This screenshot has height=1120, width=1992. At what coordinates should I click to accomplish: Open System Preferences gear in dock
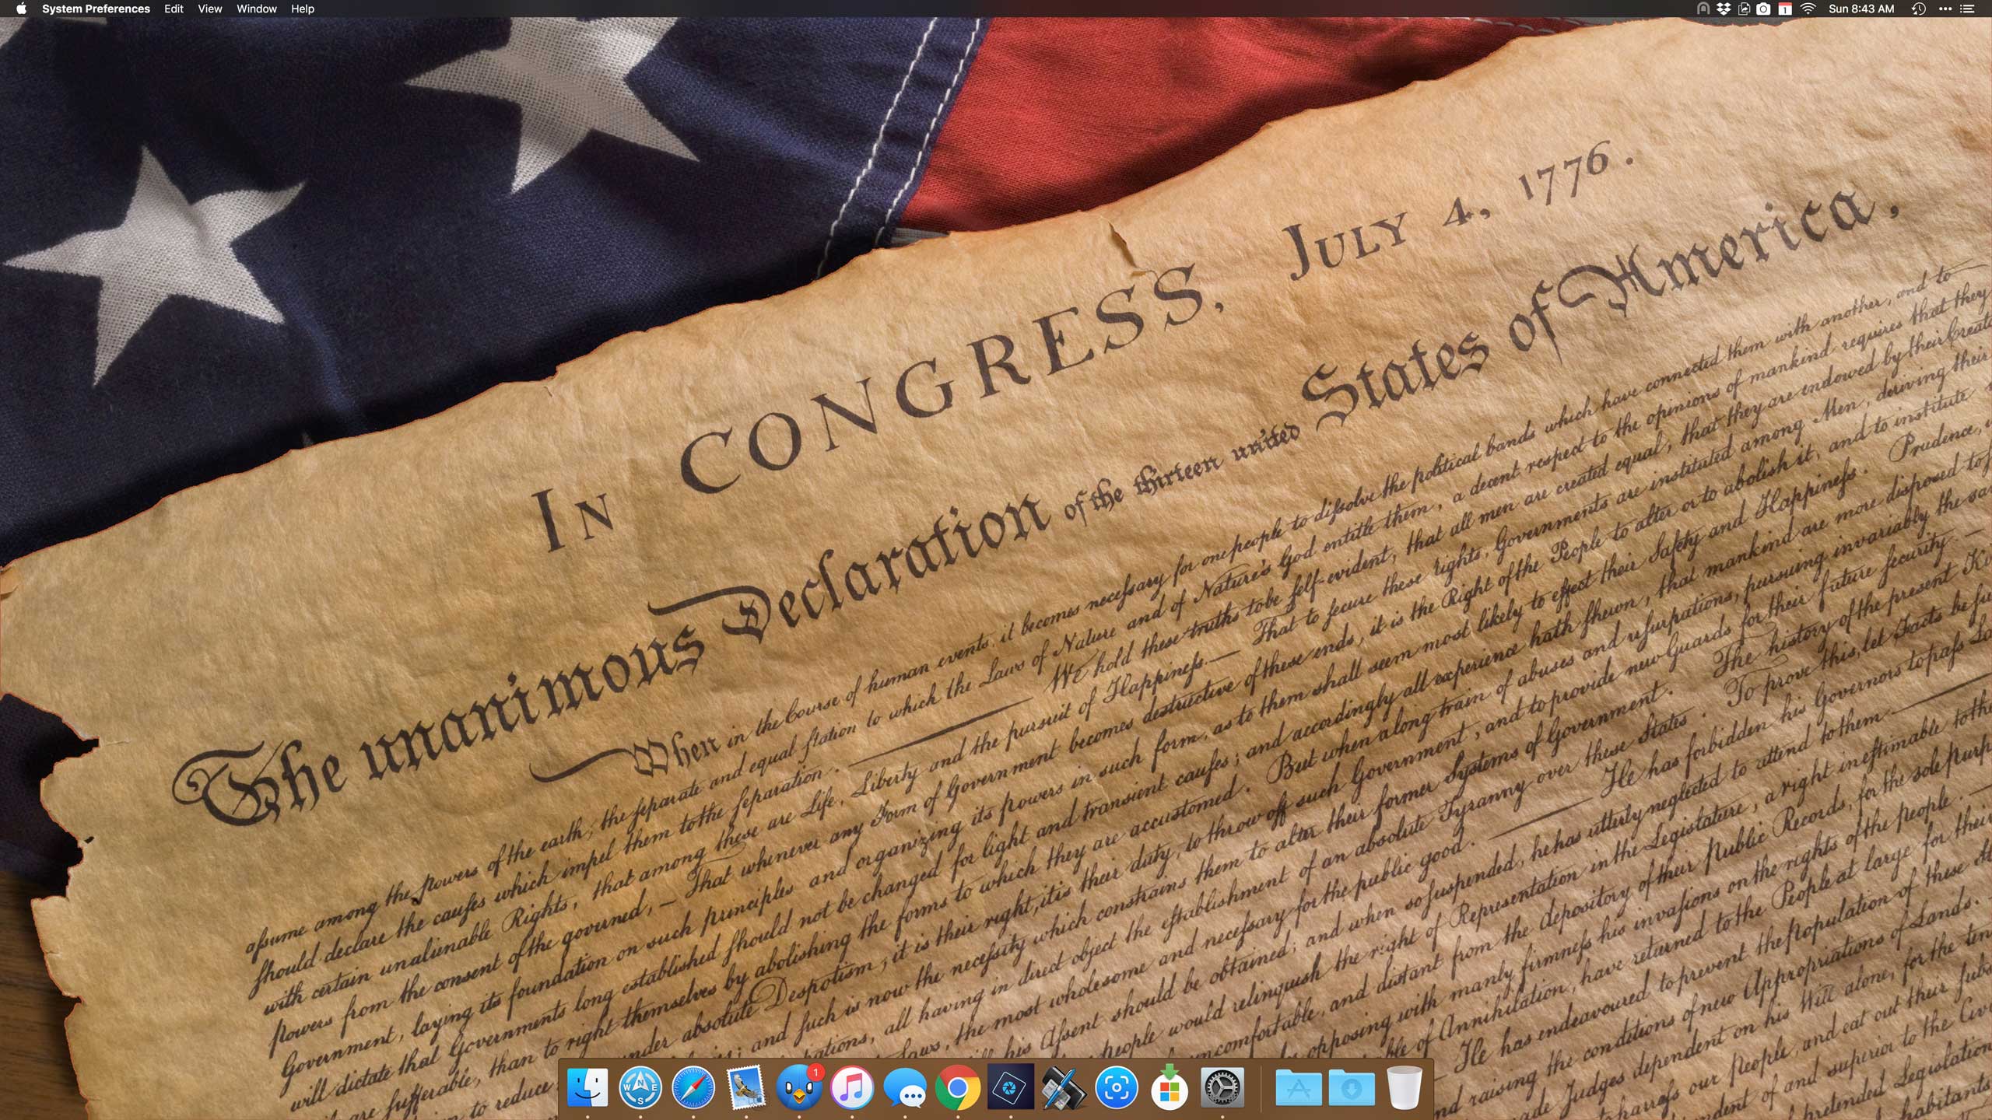(x=1222, y=1087)
